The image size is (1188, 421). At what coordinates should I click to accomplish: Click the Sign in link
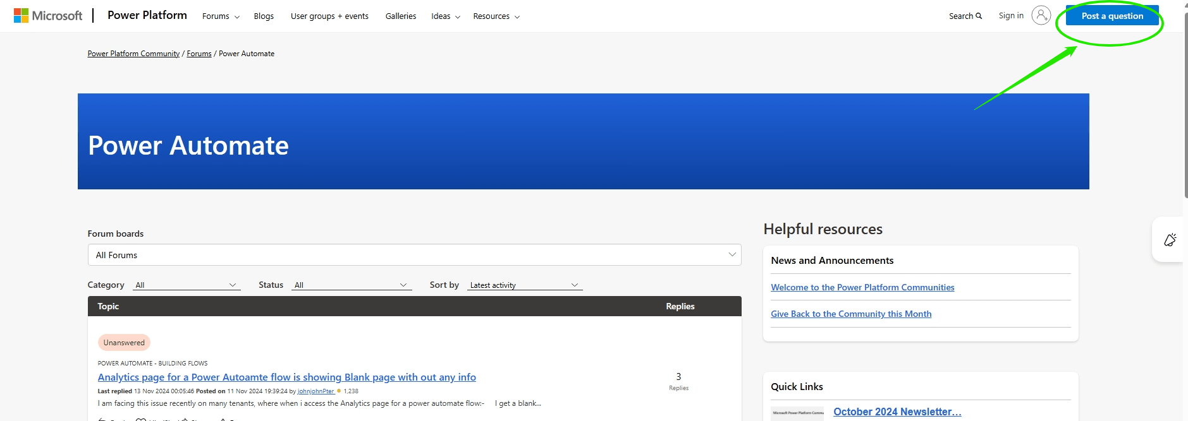[1011, 16]
